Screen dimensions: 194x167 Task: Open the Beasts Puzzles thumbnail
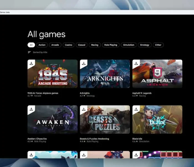(105, 119)
